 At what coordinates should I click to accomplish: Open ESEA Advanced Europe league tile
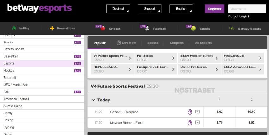[x=242, y=69]
